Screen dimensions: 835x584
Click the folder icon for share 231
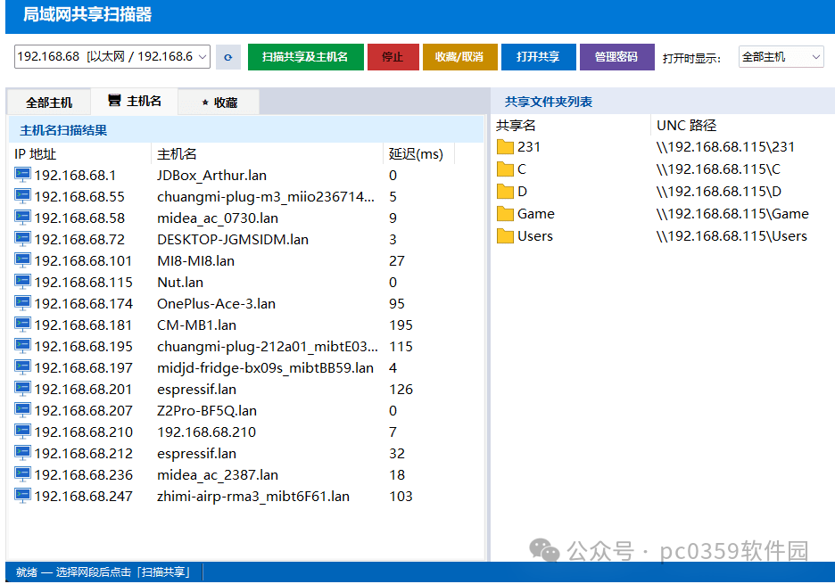tap(505, 147)
